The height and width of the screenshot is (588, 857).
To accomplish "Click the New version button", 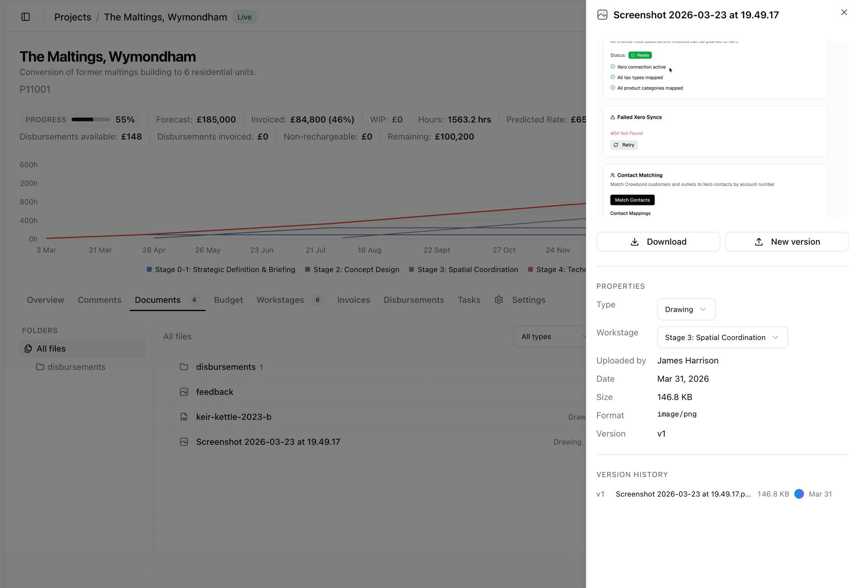I will point(786,242).
